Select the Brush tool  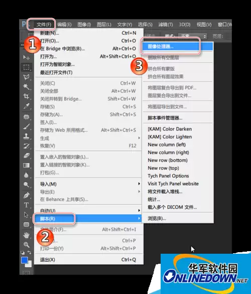click(x=27, y=126)
